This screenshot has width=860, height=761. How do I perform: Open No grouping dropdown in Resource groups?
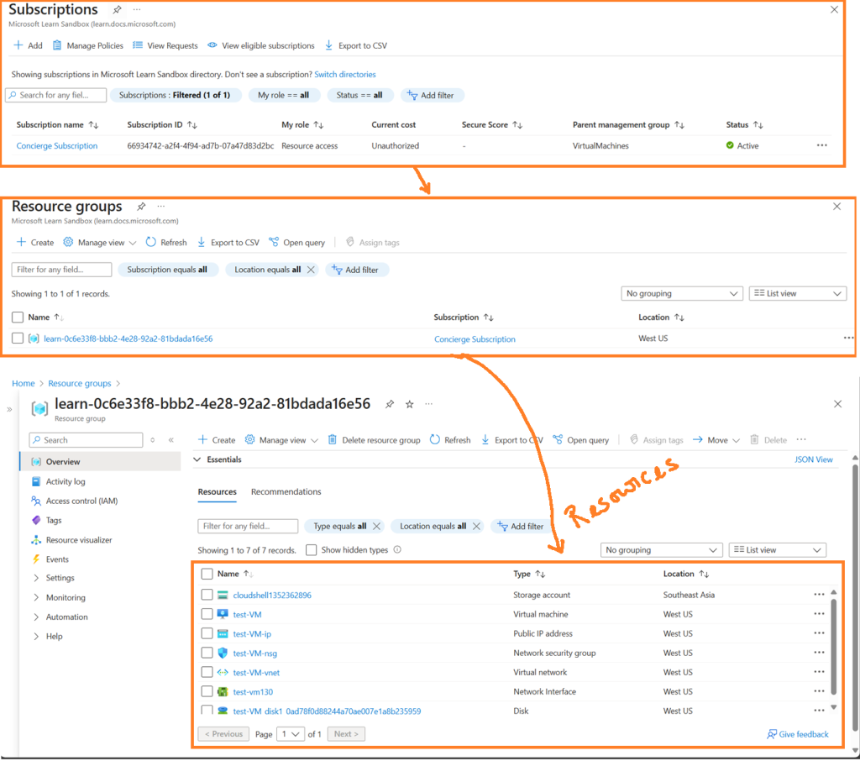tap(682, 293)
